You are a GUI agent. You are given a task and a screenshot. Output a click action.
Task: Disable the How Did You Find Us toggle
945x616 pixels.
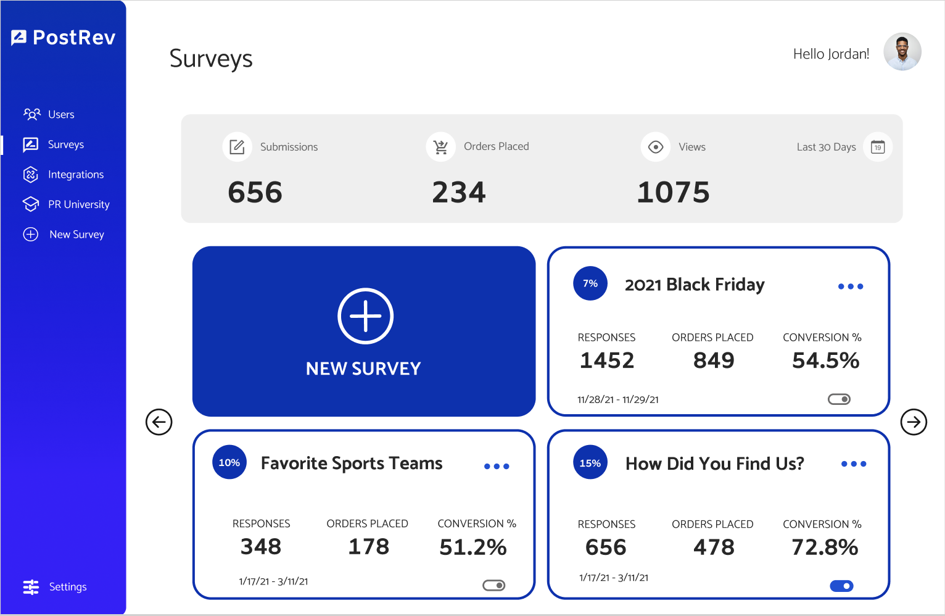tap(841, 586)
